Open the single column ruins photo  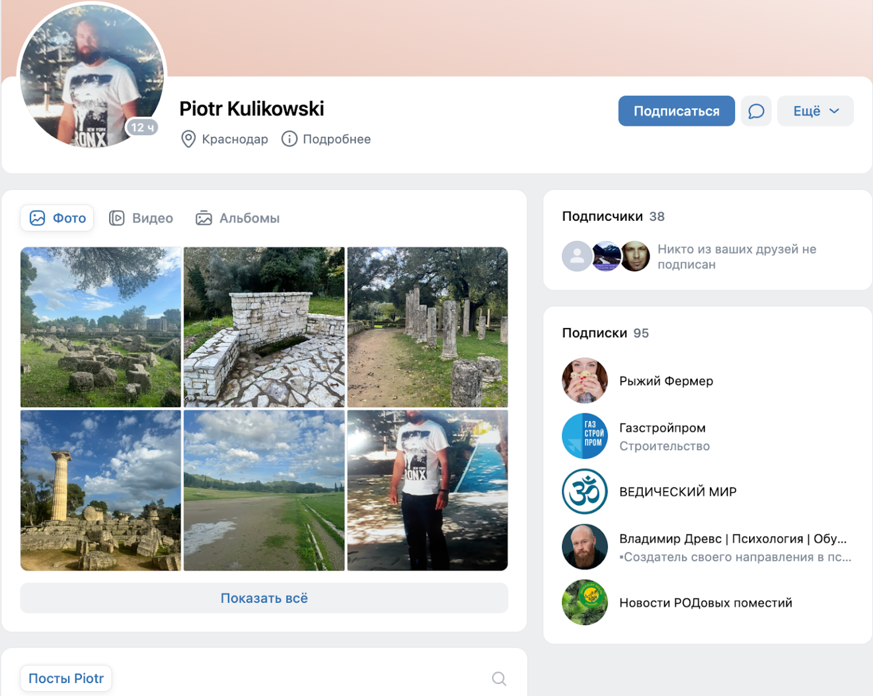[101, 490]
